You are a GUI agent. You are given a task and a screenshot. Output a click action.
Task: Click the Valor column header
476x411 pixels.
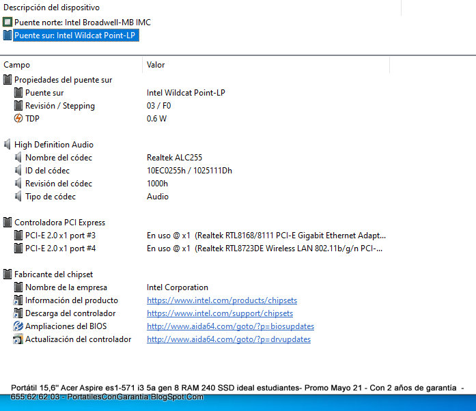coord(156,65)
